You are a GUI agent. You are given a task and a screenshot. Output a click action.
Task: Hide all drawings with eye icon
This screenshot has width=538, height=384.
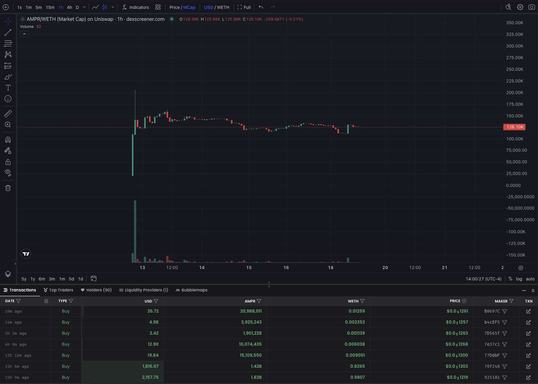[x=8, y=173]
